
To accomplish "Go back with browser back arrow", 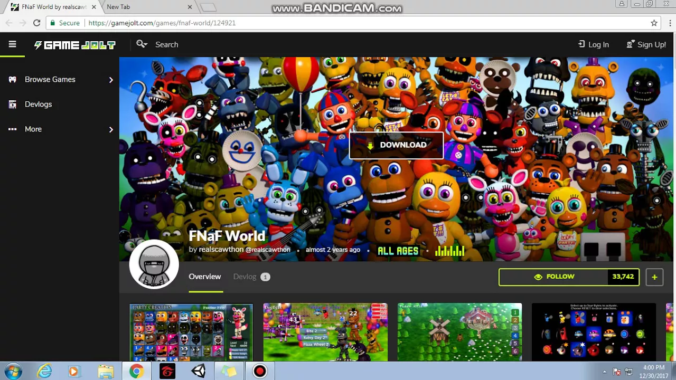I will click(x=8, y=23).
